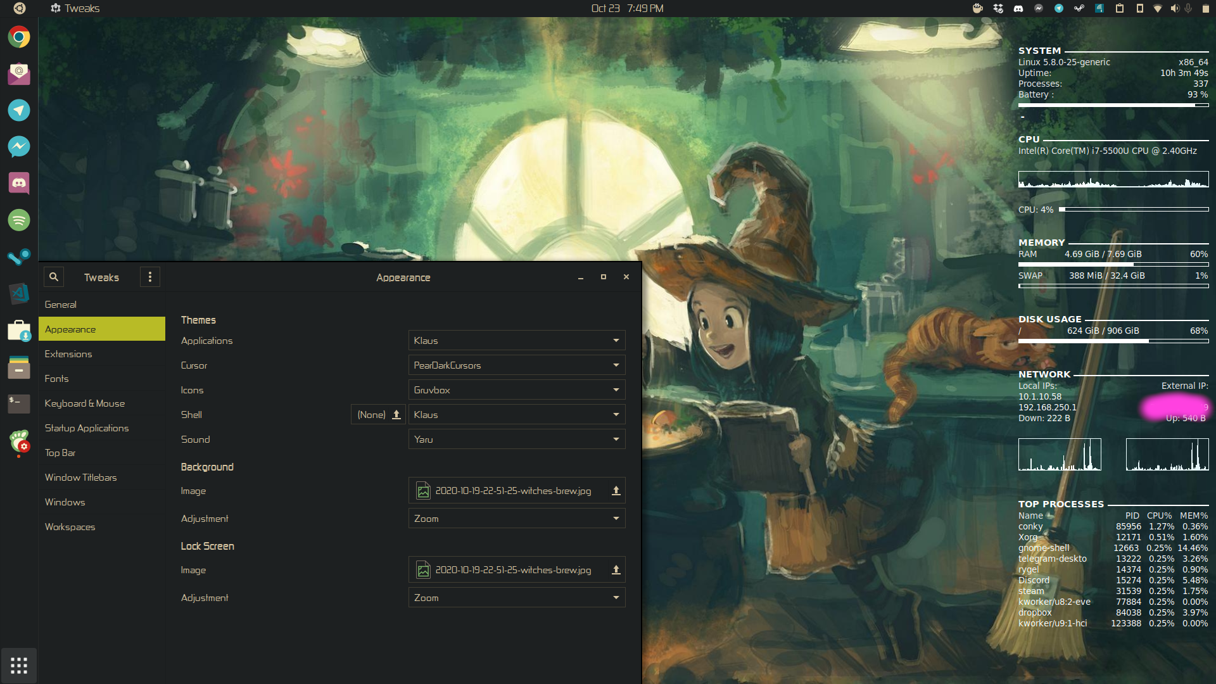Select Extensions in Tweaks sidebar
The image size is (1216, 684).
[102, 354]
